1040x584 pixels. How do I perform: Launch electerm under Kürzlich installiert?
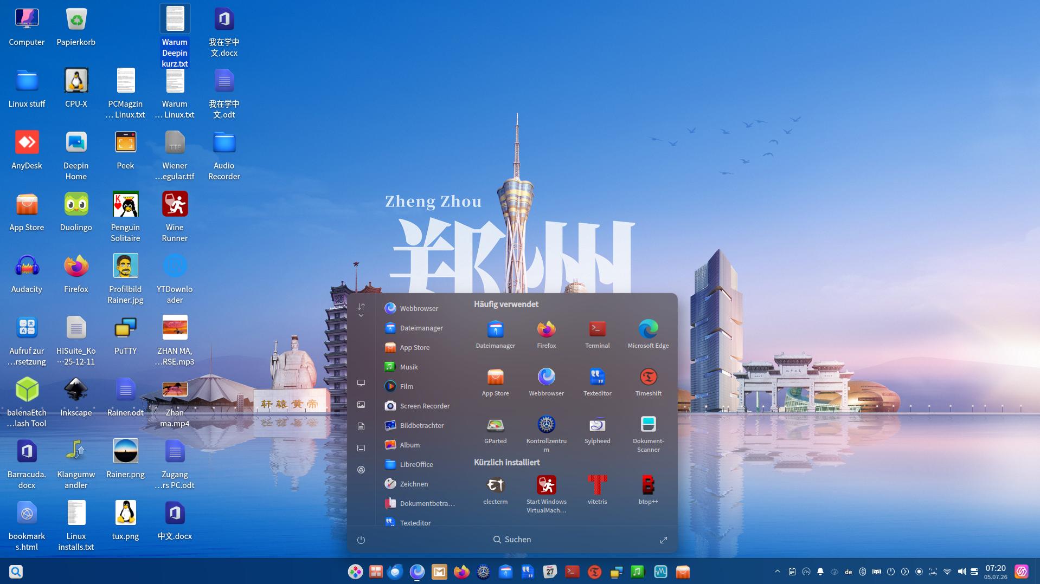[495, 490]
